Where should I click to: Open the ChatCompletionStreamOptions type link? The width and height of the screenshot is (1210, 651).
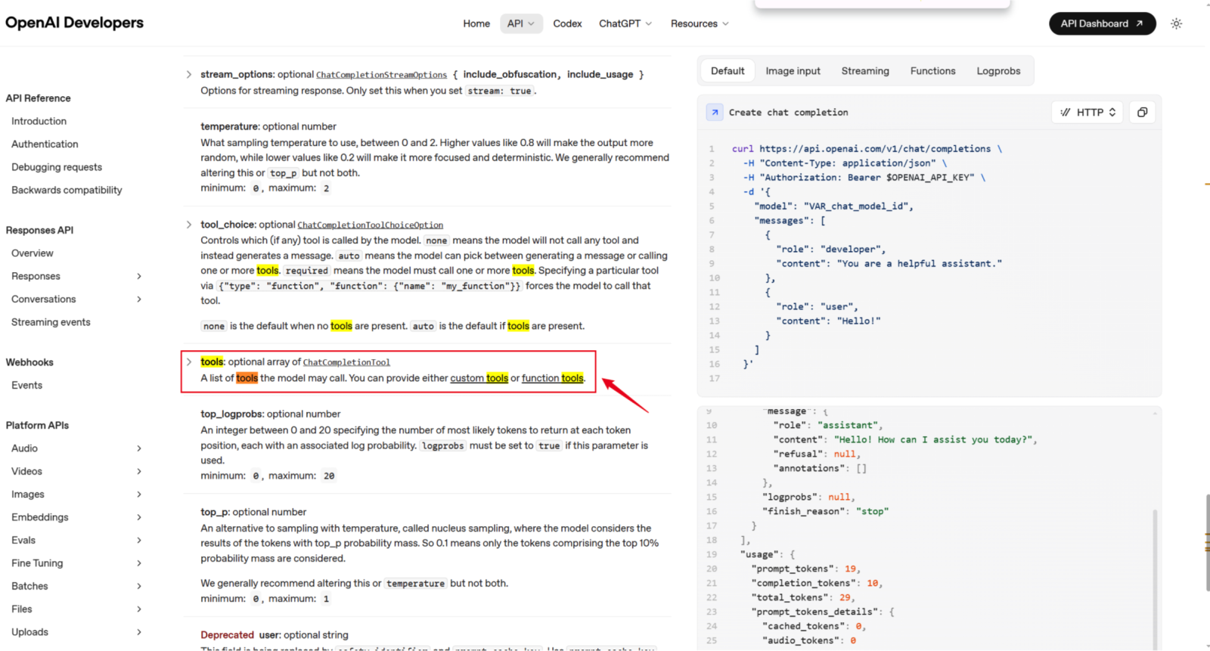click(381, 75)
